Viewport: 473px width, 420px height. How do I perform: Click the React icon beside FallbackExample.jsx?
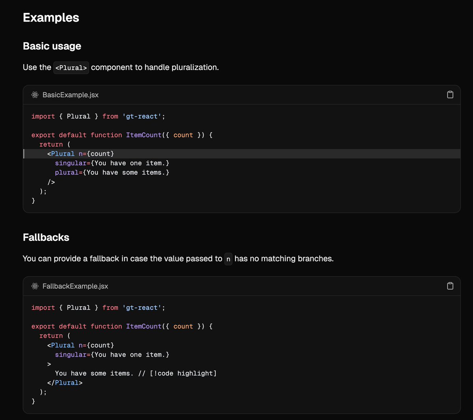[35, 286]
